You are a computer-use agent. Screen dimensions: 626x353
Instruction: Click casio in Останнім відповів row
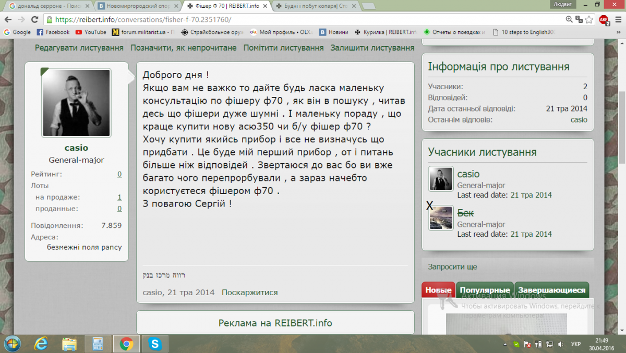point(579,119)
